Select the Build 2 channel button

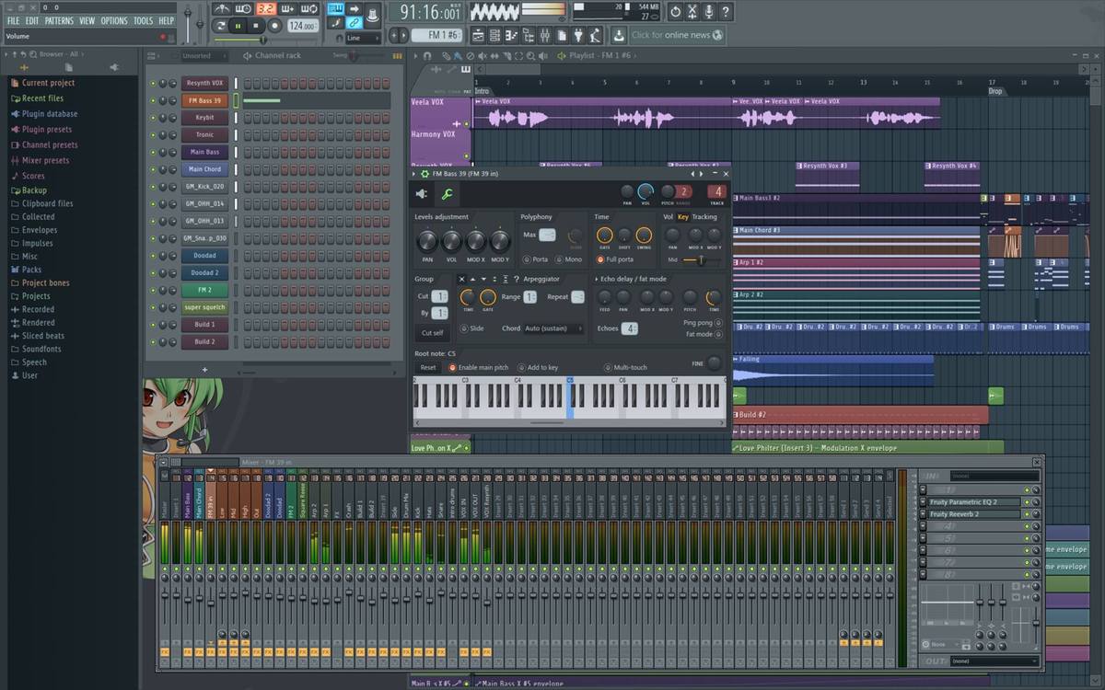pyautogui.click(x=204, y=341)
